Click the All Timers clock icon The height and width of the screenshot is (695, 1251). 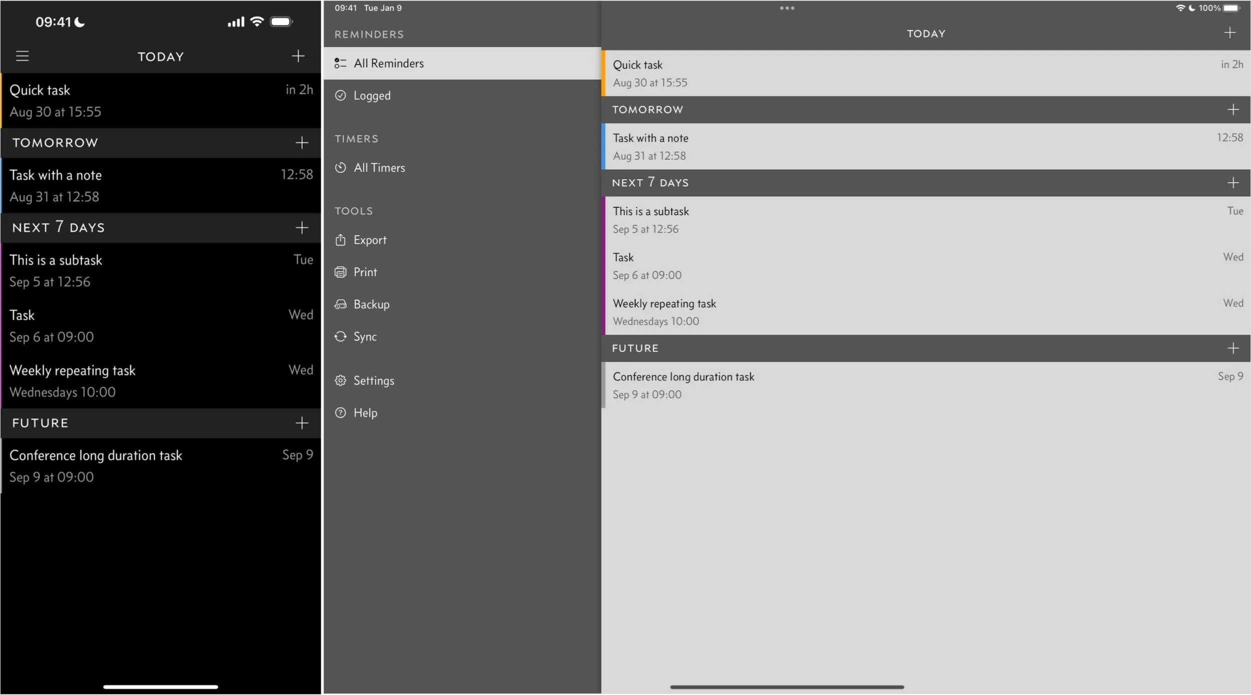pyautogui.click(x=340, y=168)
